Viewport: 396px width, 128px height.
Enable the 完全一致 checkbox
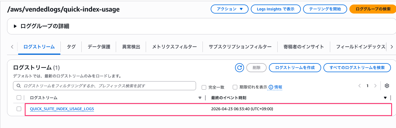click(204, 87)
